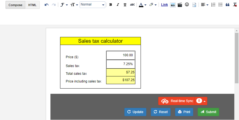Switch to the HTML tab
Screen dimensions: 239x120
point(32,5)
